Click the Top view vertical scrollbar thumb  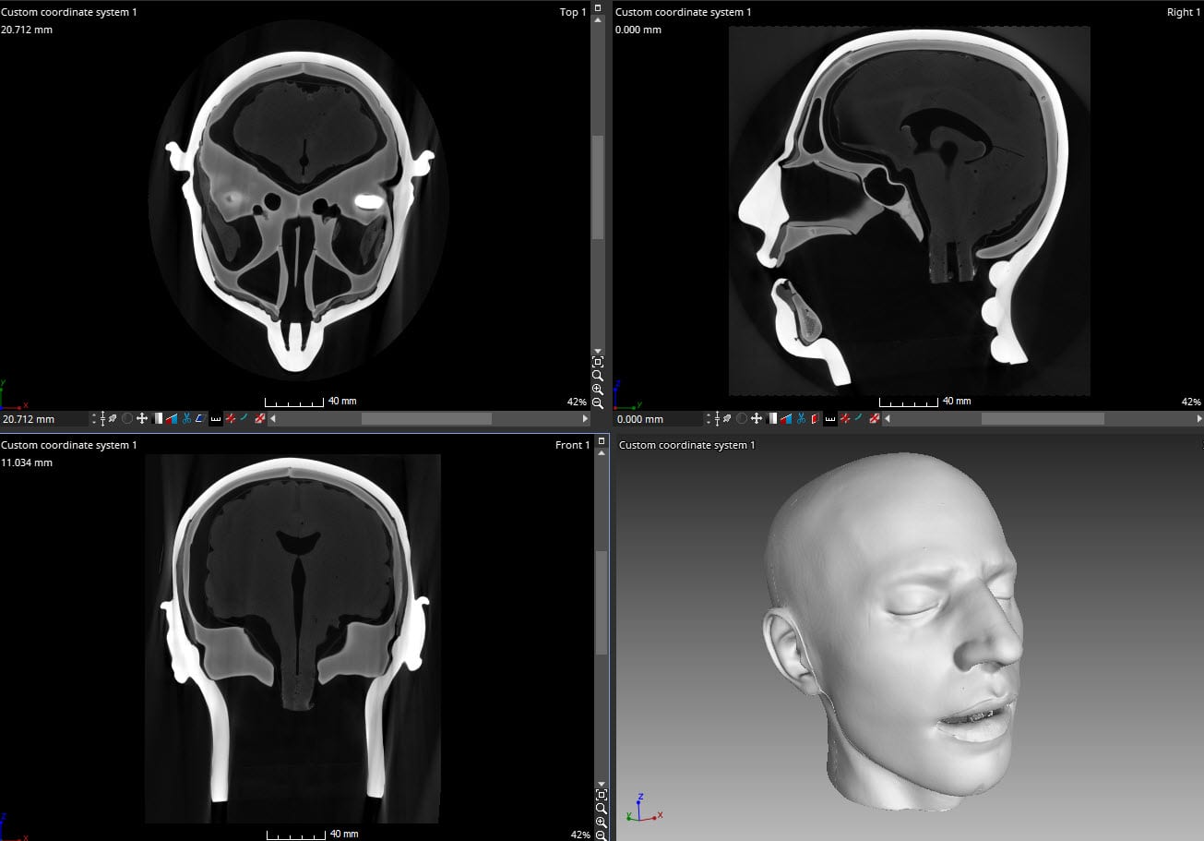pos(598,187)
